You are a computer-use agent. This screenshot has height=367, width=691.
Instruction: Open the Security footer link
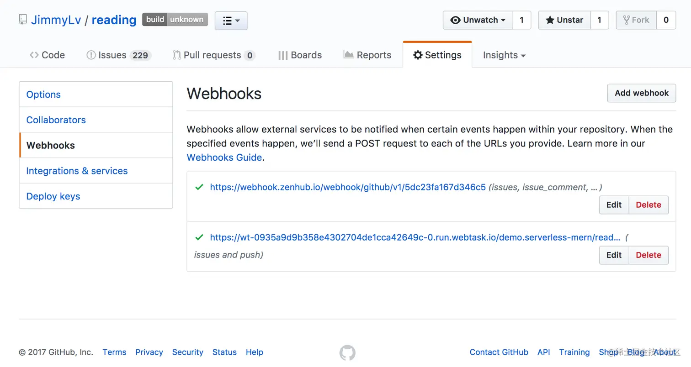pyautogui.click(x=188, y=352)
